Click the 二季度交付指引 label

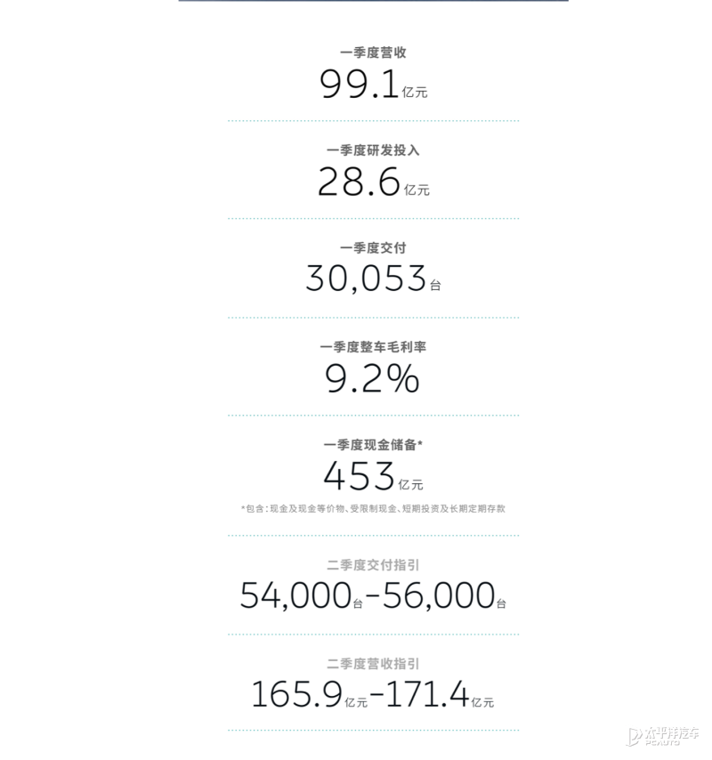click(x=373, y=565)
